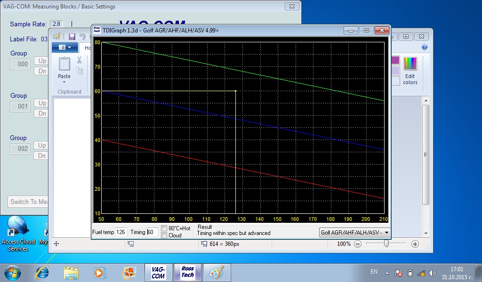Open the Paint file menu dropdown
Screen dimensions: 482x282
[x=65, y=47]
